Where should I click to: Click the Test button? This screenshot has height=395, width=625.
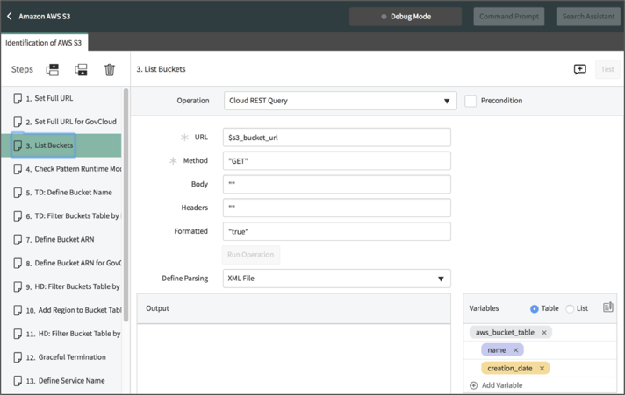pos(607,69)
